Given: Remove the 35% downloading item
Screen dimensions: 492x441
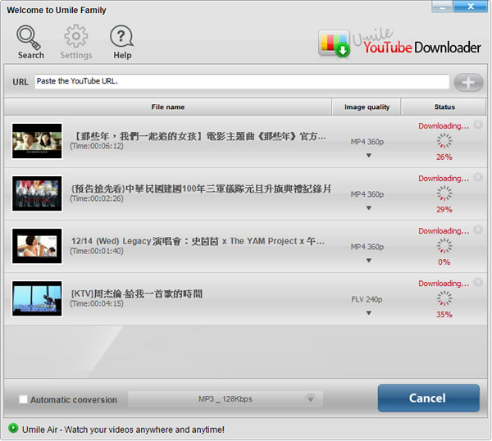Looking at the screenshot, I should coord(478,282).
